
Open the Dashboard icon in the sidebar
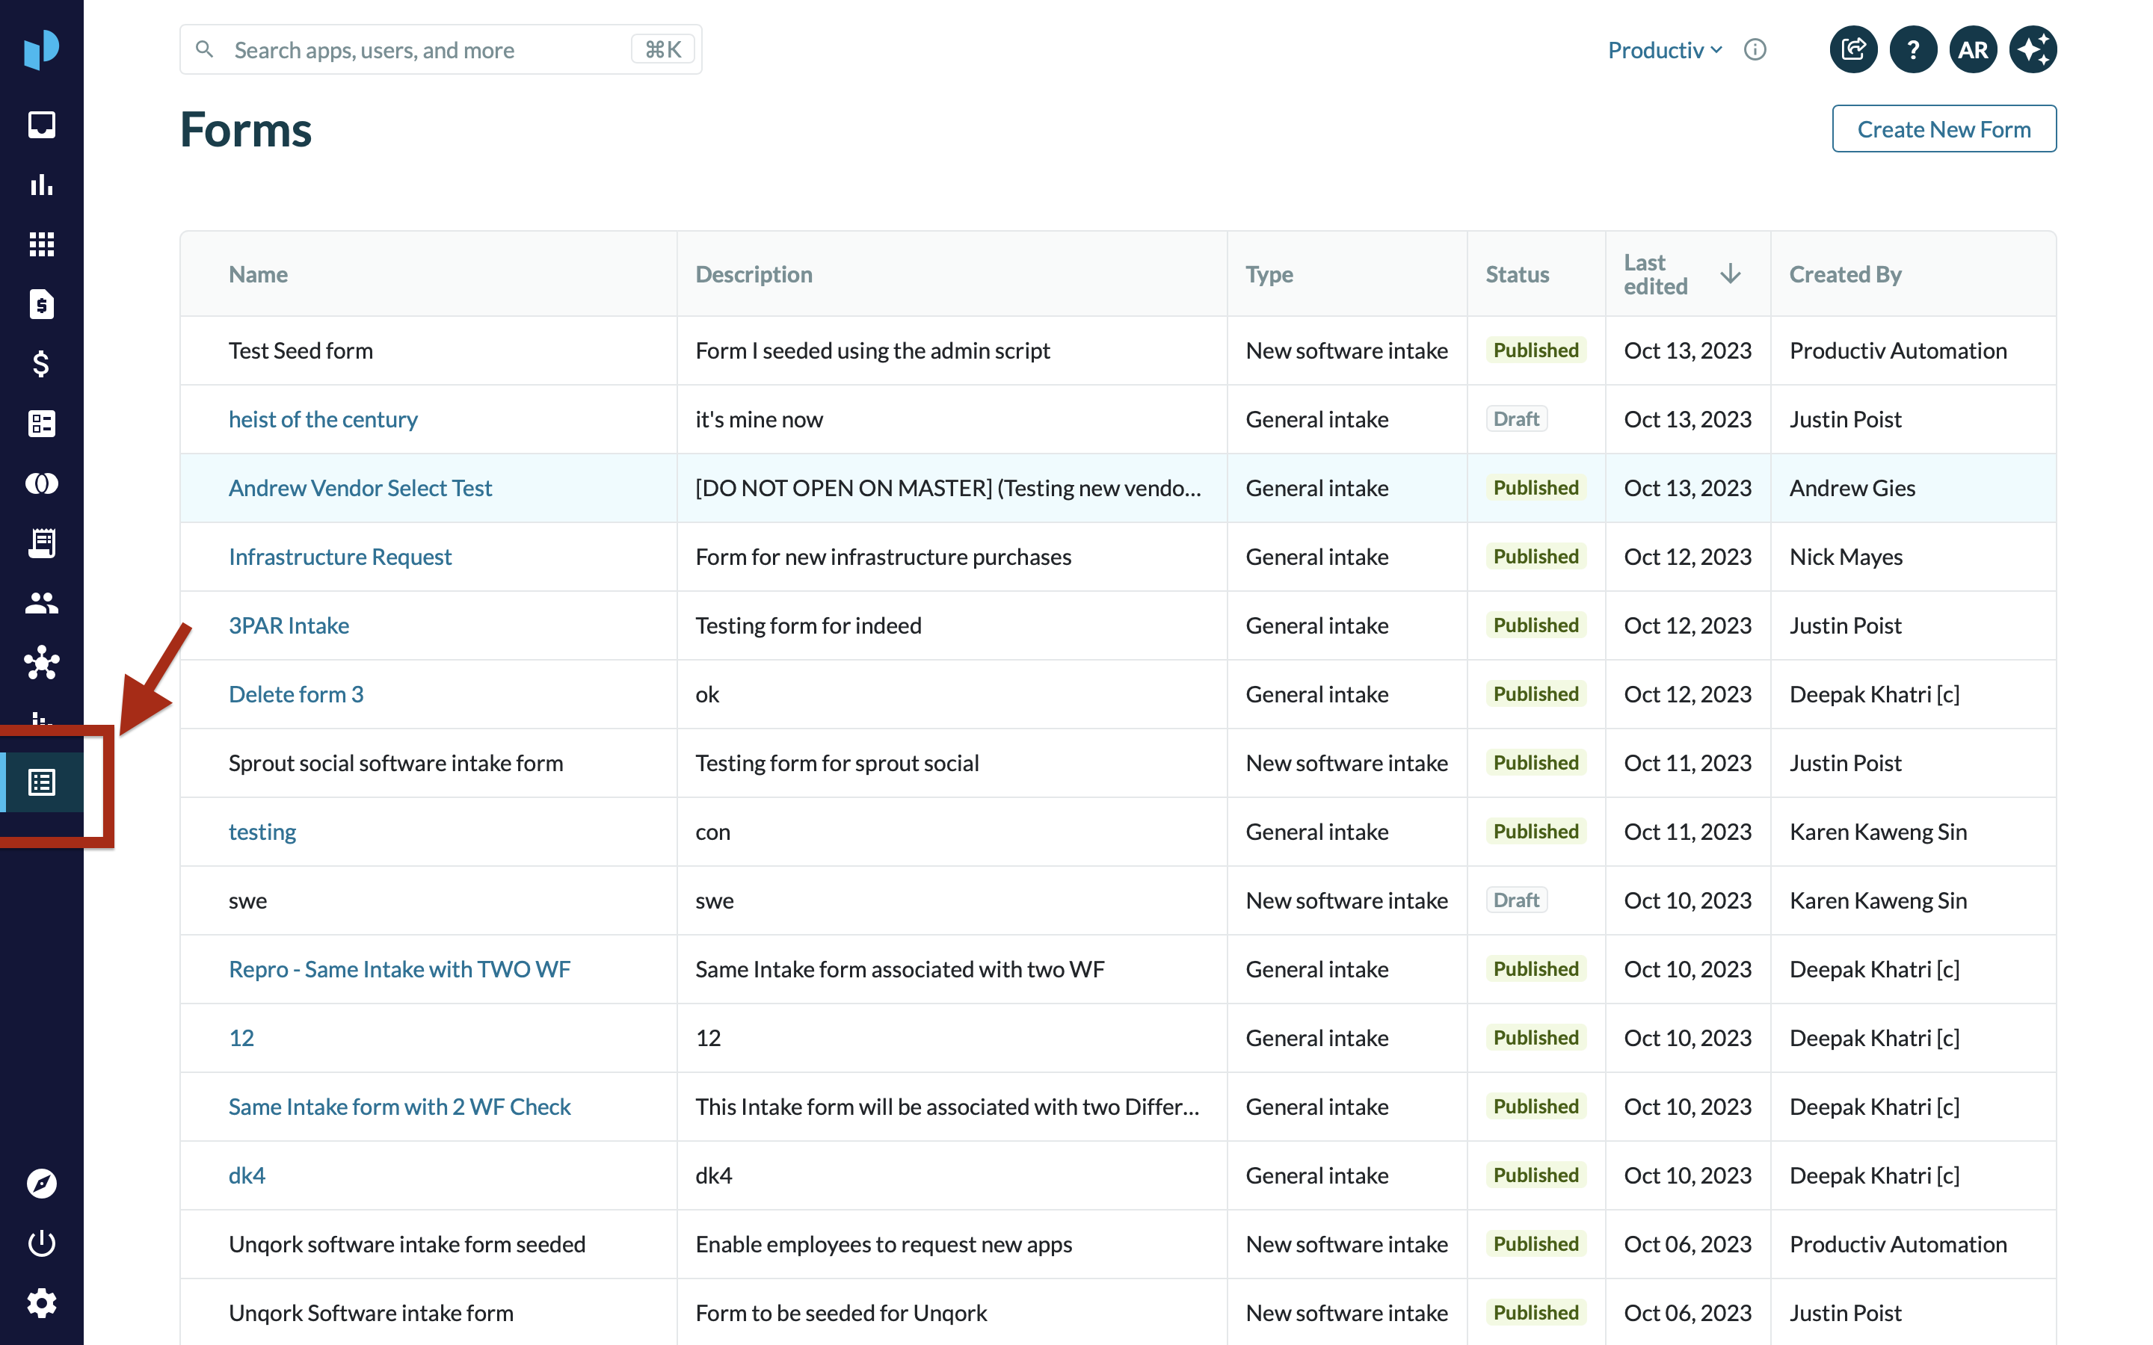tap(42, 126)
